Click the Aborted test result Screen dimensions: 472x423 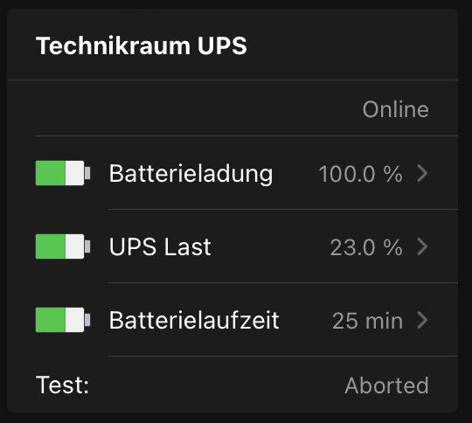387,385
